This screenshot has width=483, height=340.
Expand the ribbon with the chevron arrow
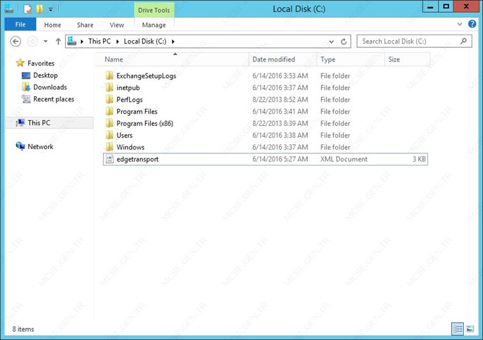[459, 24]
